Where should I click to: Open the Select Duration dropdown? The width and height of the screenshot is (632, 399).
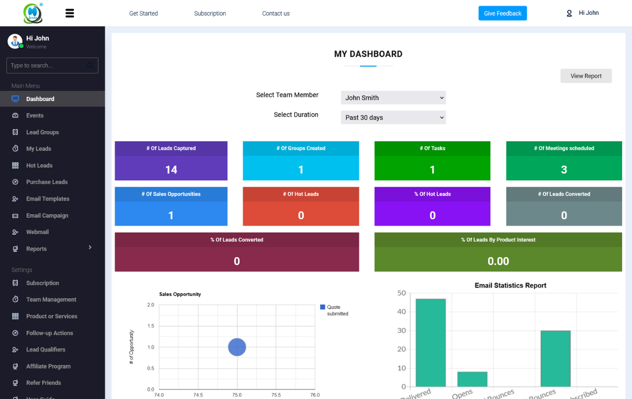tap(393, 118)
